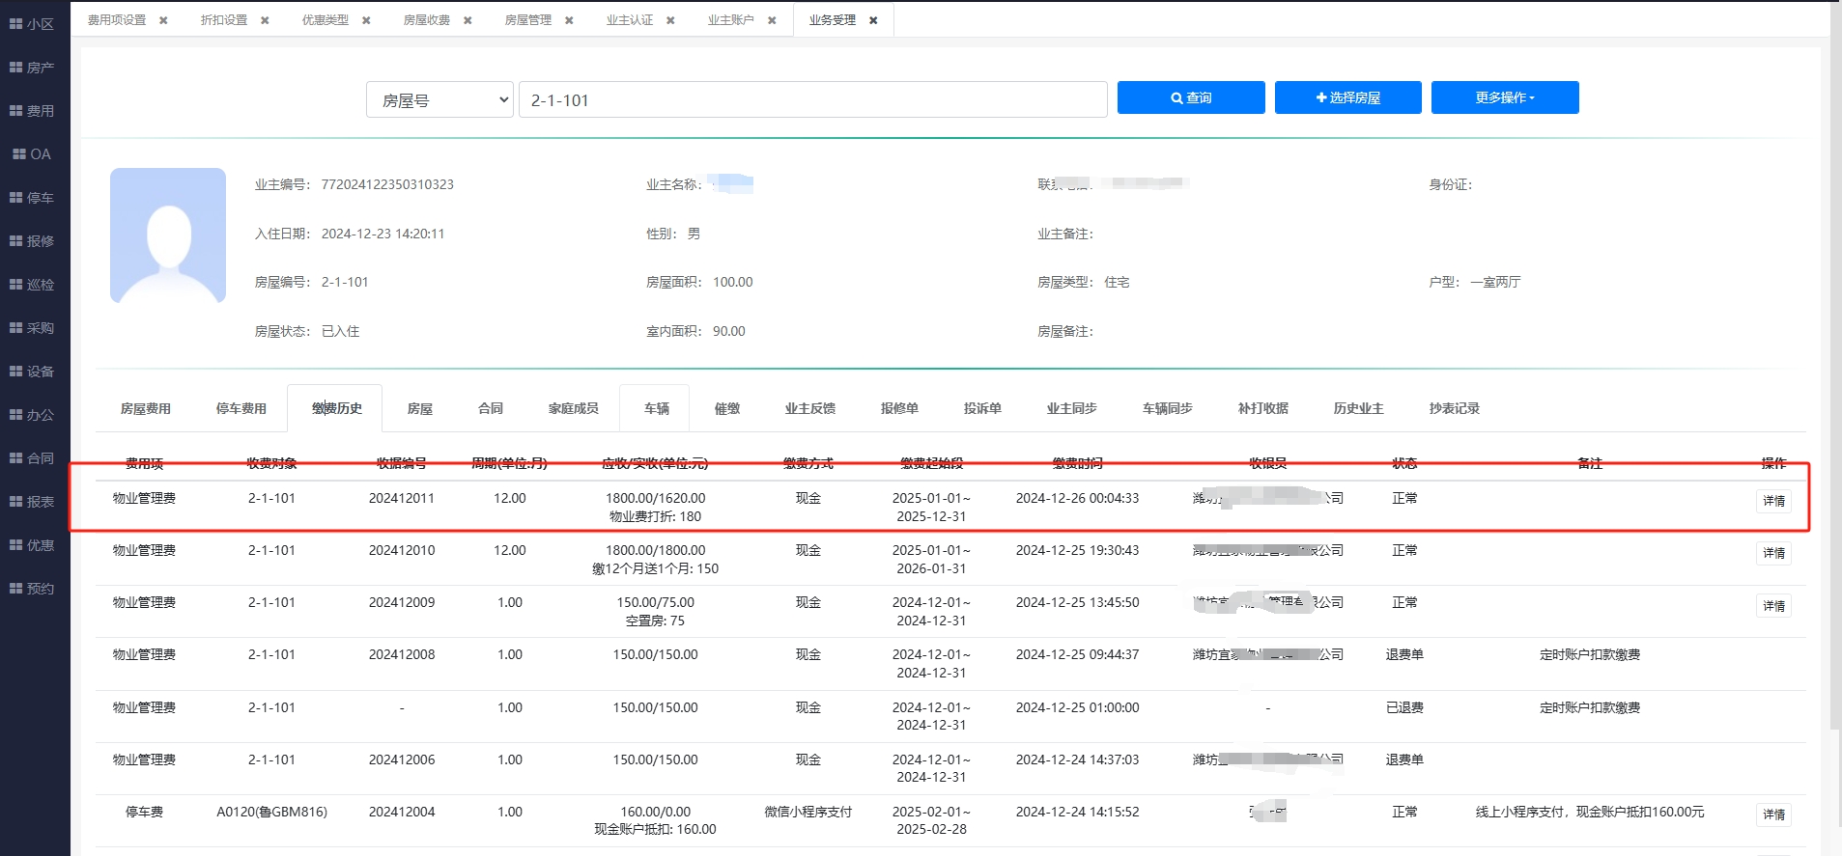Open 详情 for receipt 202412004
The height and width of the screenshot is (856, 1842).
point(1773,815)
